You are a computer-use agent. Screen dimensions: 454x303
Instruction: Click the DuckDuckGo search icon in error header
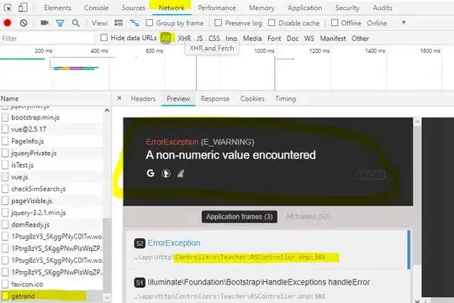[x=166, y=174]
